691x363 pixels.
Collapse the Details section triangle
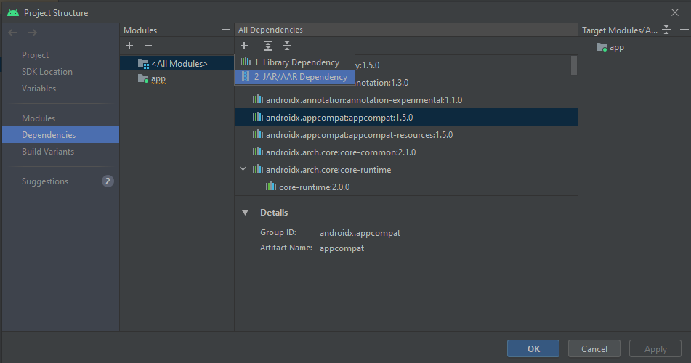245,213
